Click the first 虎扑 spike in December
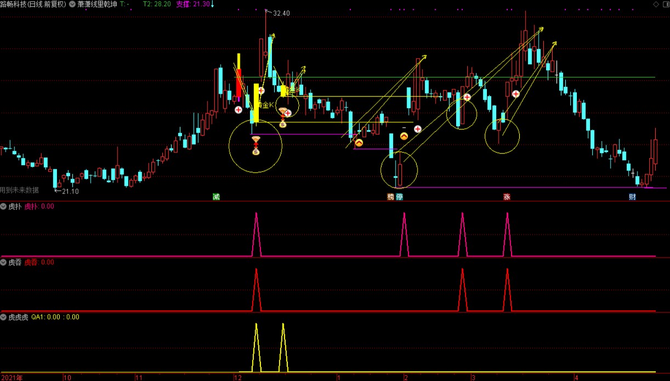The width and height of the screenshot is (670, 381). [256, 234]
